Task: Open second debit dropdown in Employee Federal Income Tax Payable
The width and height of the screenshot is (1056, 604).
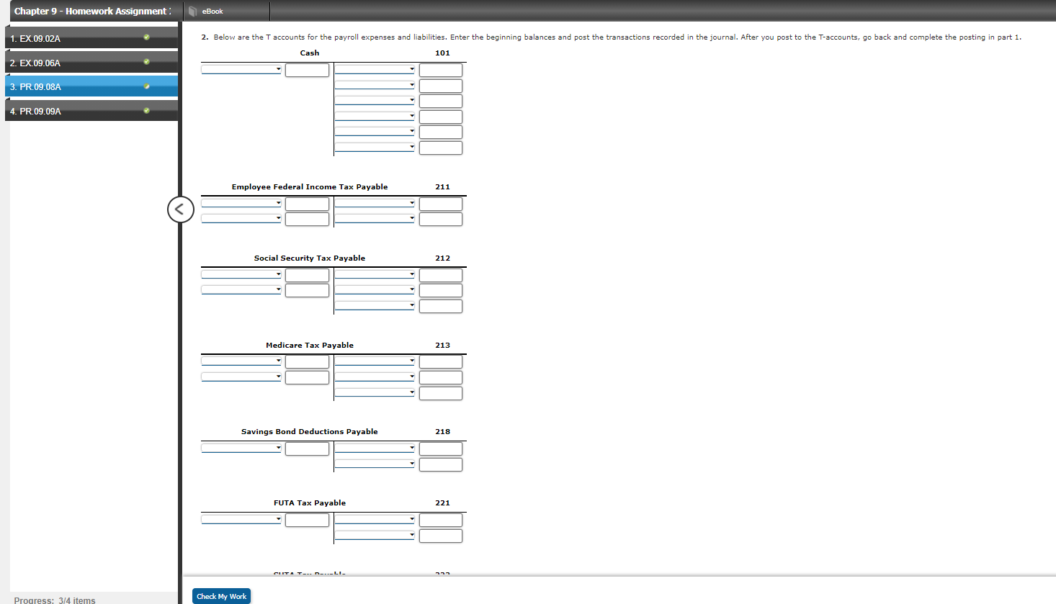Action: coord(241,218)
